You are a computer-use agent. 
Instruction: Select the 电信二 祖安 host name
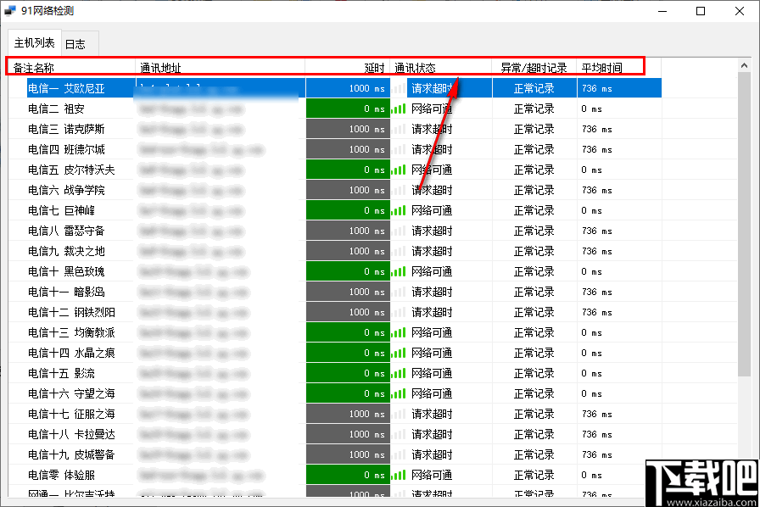click(x=56, y=109)
